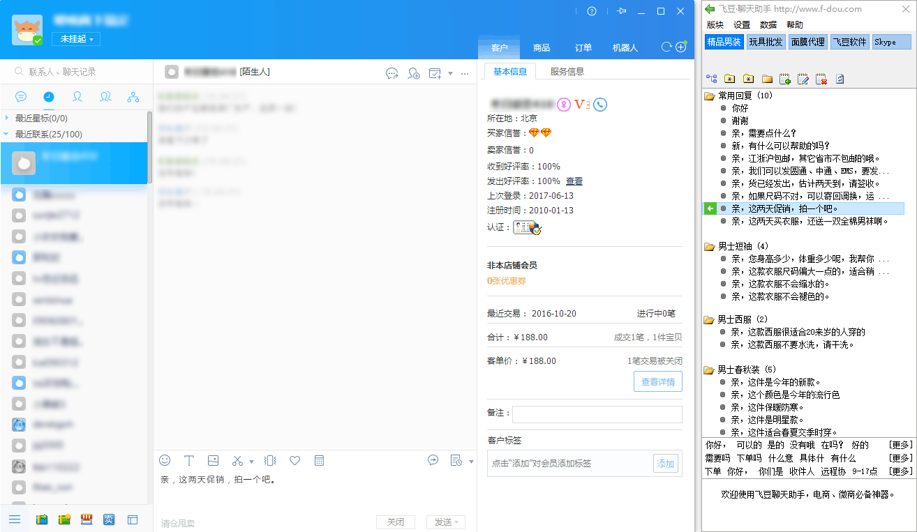Click the add contact icon in chat header
The image size is (917, 532).
(x=414, y=73)
